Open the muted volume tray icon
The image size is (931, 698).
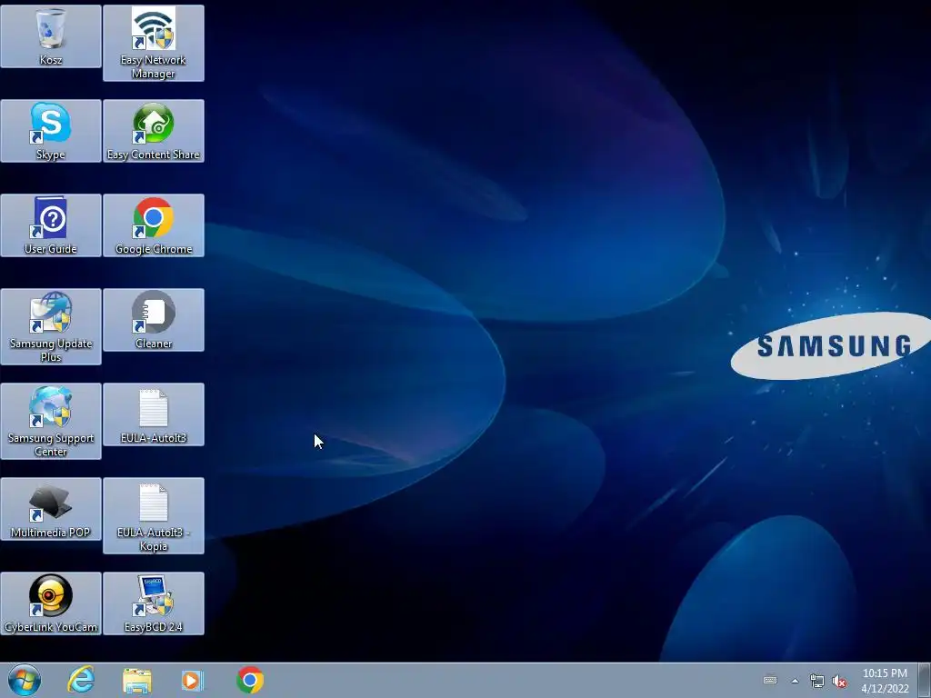click(x=839, y=682)
